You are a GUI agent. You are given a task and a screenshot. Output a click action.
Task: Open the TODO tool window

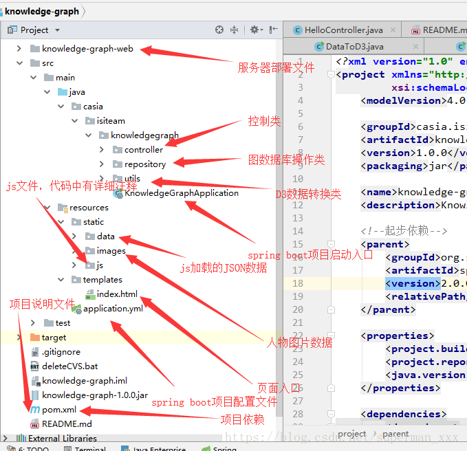[x=28, y=448]
